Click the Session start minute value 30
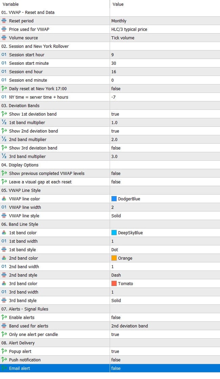The width and height of the screenshot is (220, 379). (165, 63)
